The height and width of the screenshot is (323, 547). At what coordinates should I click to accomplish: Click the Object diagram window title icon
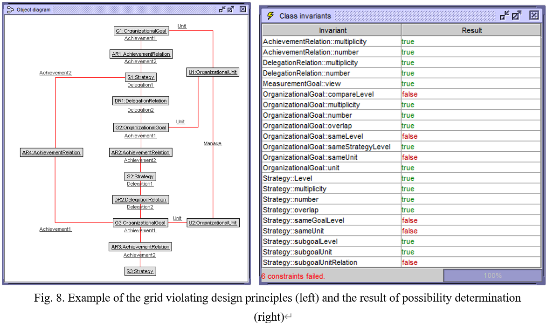point(10,9)
